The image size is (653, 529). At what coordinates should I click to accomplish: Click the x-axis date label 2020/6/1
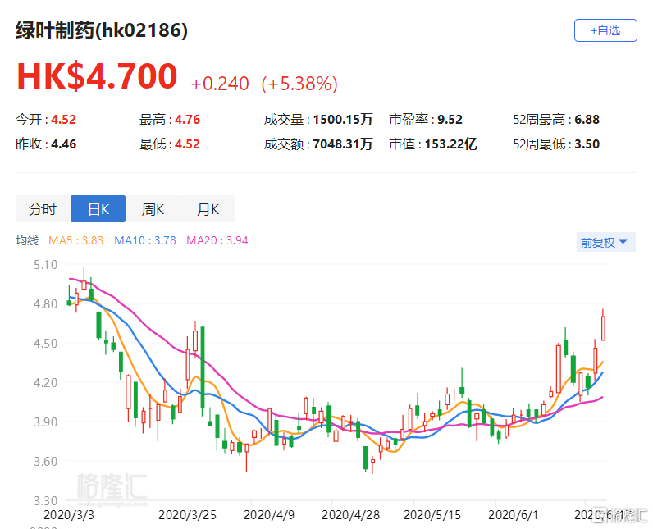[513, 515]
